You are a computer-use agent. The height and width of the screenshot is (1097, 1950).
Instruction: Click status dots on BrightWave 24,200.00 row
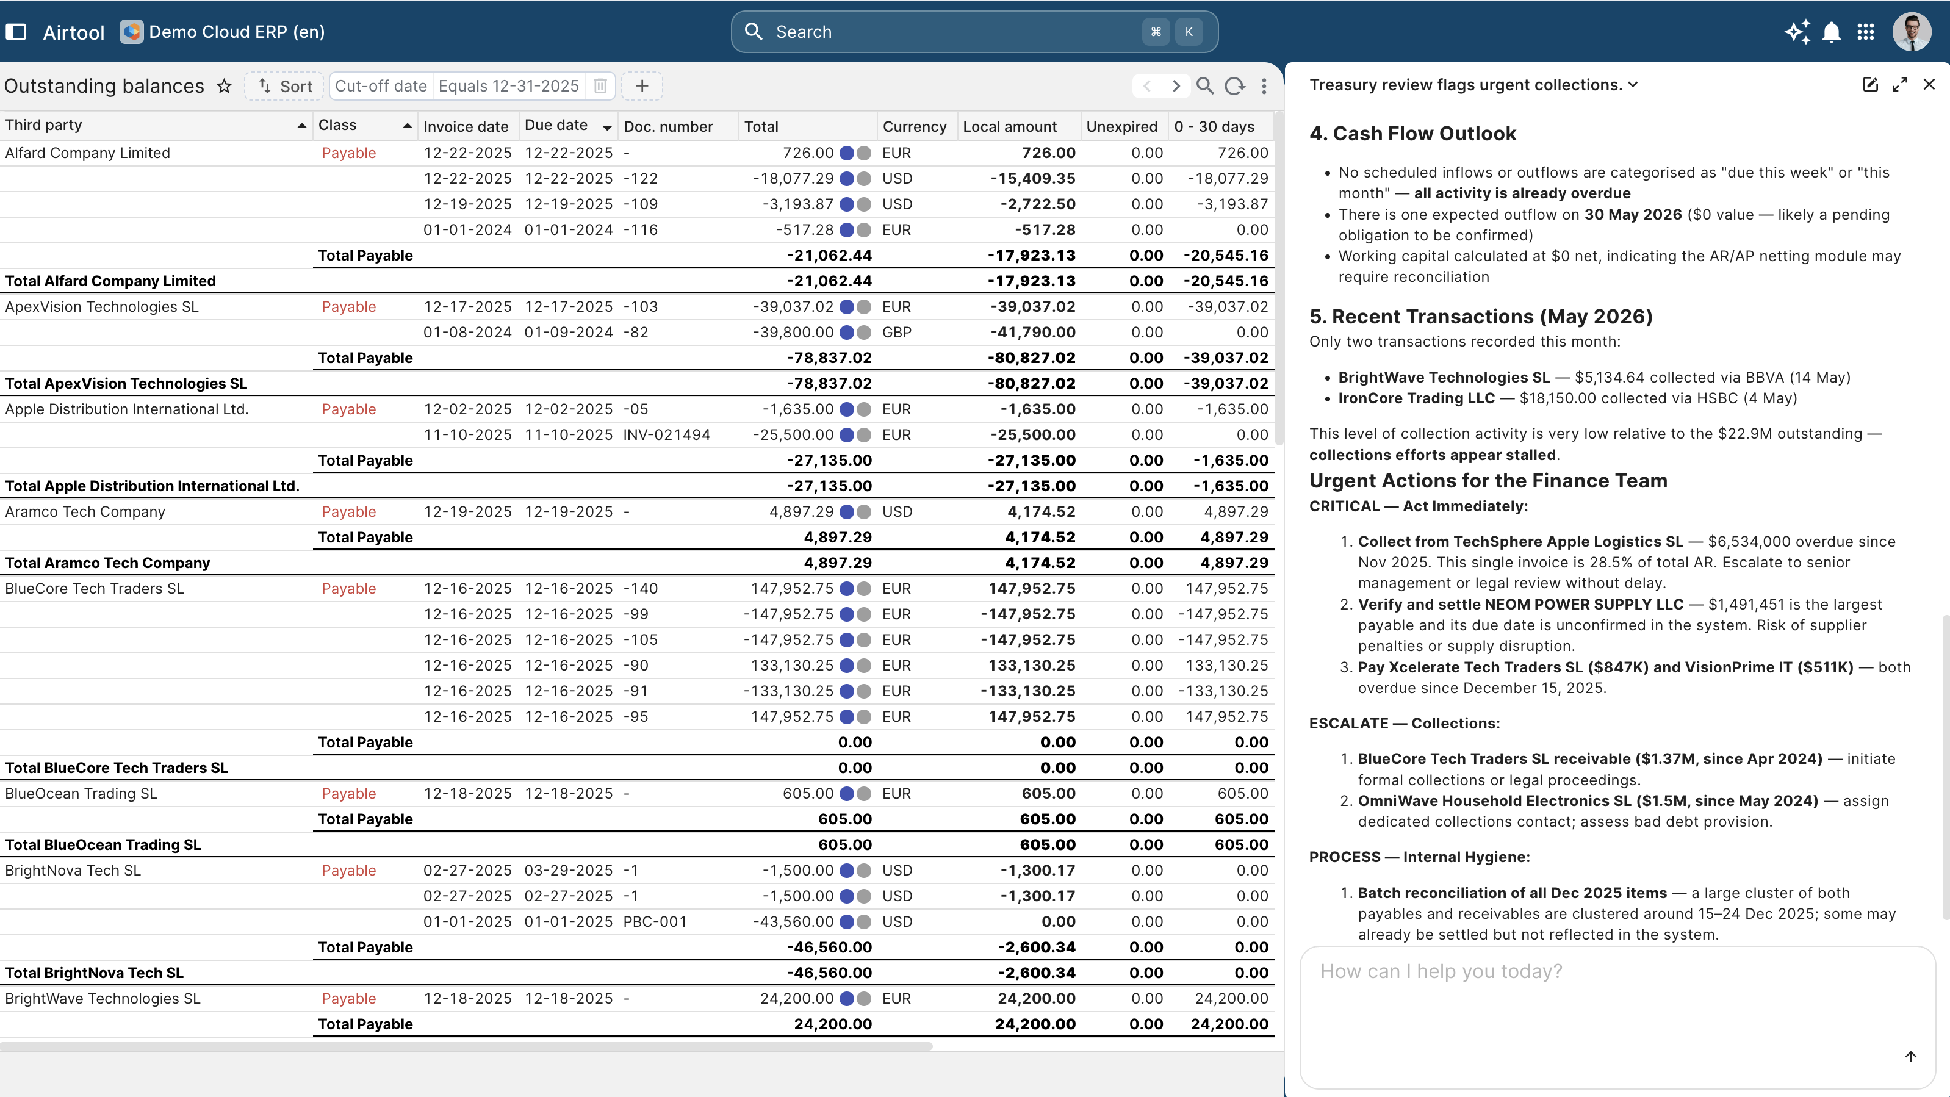pos(855,999)
